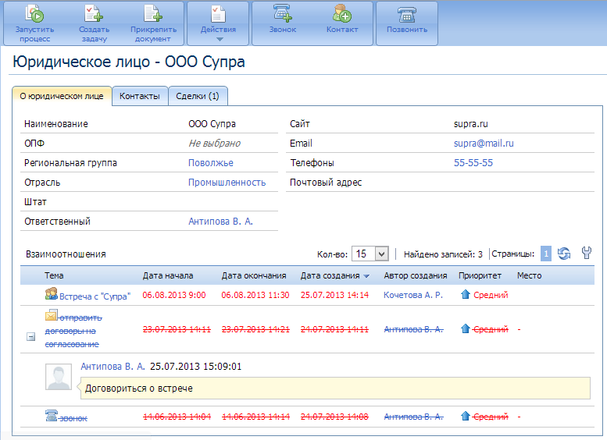607x440 pixels.
Task: Click the Создать задачу icon
Action: pos(94,13)
